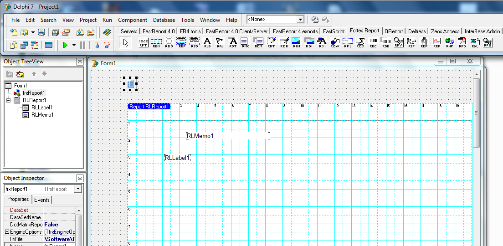The image size is (503, 246).
Task: Pick the RLB label component
Action: pos(207,42)
